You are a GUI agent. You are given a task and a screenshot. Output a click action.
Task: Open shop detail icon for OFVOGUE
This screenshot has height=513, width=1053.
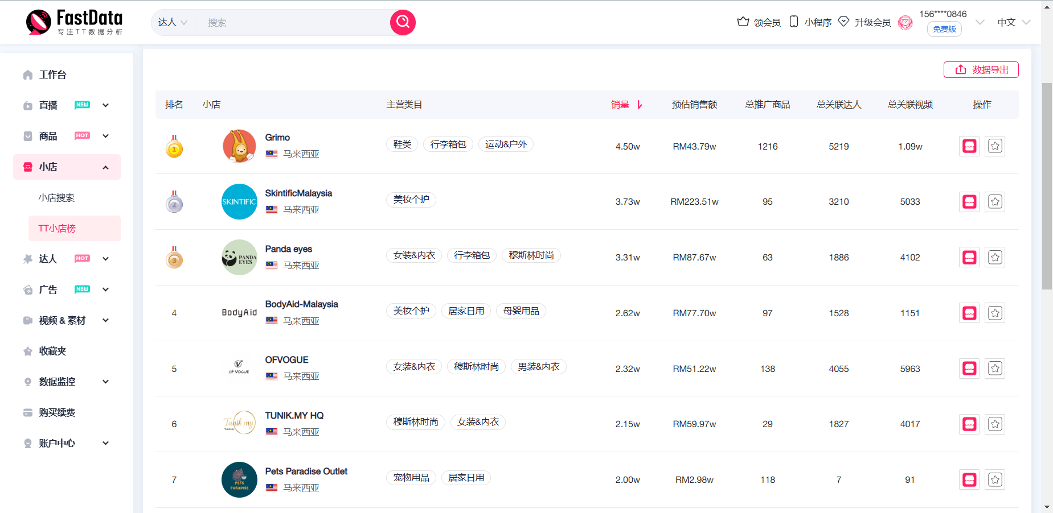(969, 369)
